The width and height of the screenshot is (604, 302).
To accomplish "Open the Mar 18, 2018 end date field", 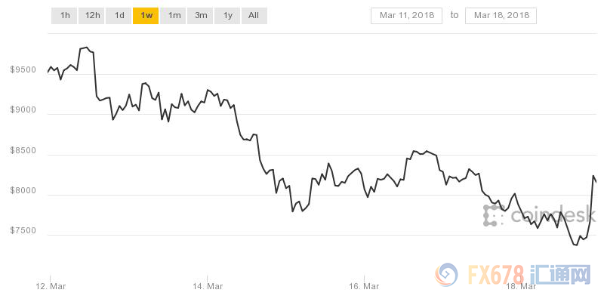I will (501, 15).
